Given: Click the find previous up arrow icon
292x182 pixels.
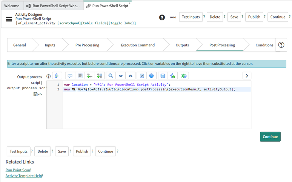Looking at the screenshot, I should coord(131,76).
